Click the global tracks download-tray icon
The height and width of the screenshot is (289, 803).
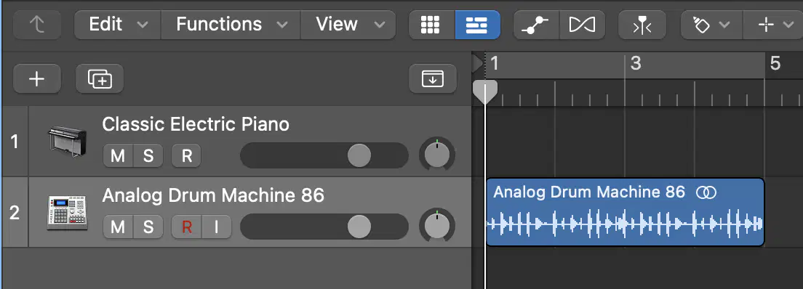pos(433,78)
